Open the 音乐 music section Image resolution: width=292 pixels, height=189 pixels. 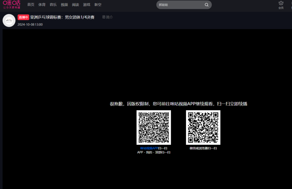tap(53, 5)
